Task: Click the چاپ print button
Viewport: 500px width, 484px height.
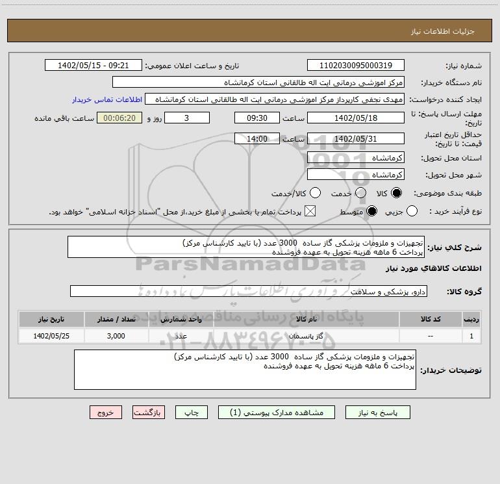Action: coord(192,413)
